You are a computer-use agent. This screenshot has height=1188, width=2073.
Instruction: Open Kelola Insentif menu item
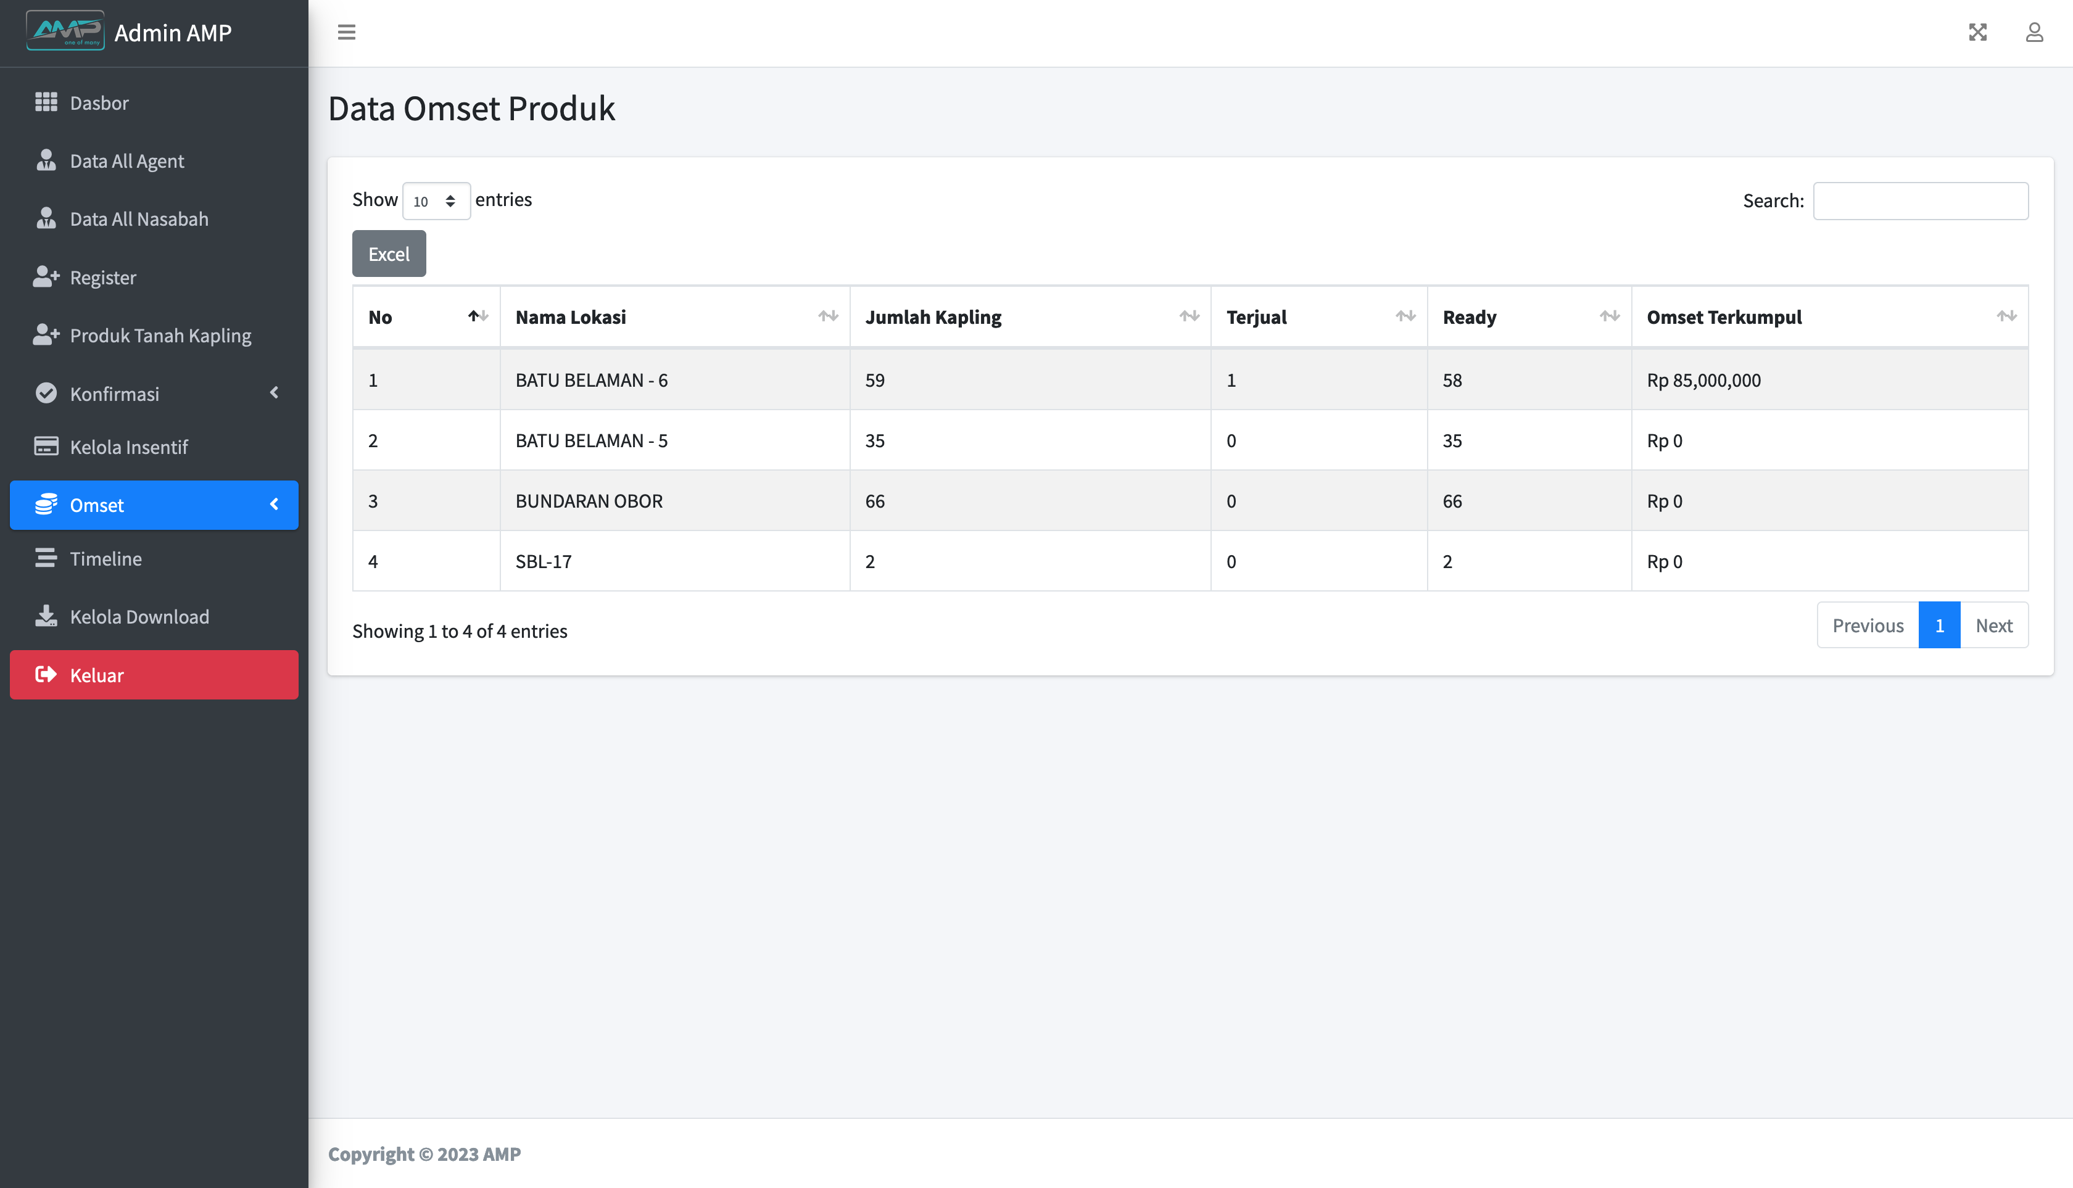coord(154,447)
